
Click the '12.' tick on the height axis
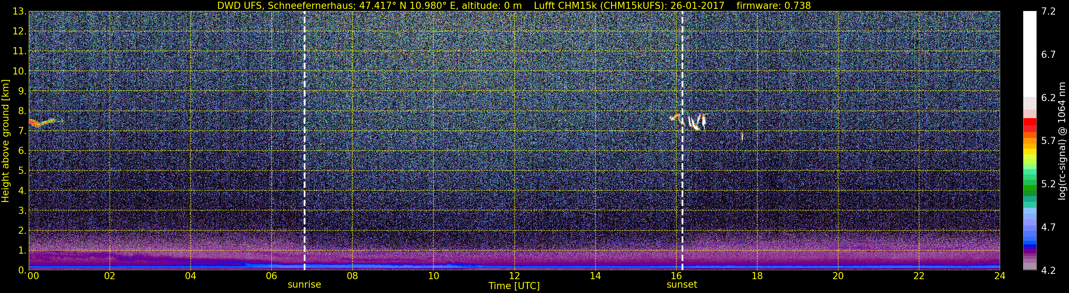[x=20, y=31]
